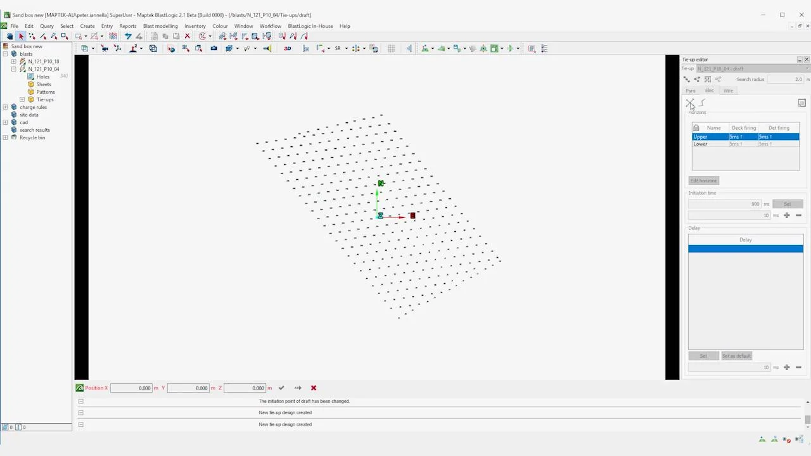Screen dimensions: 811x456
Task: Expand the charge rules tree node
Action: 6,107
